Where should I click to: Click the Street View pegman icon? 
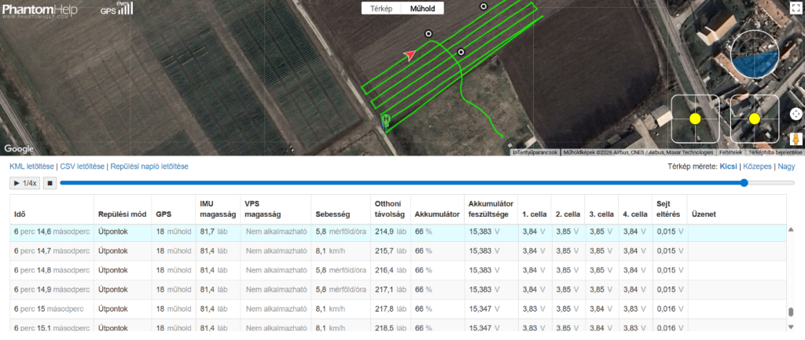coord(796,139)
